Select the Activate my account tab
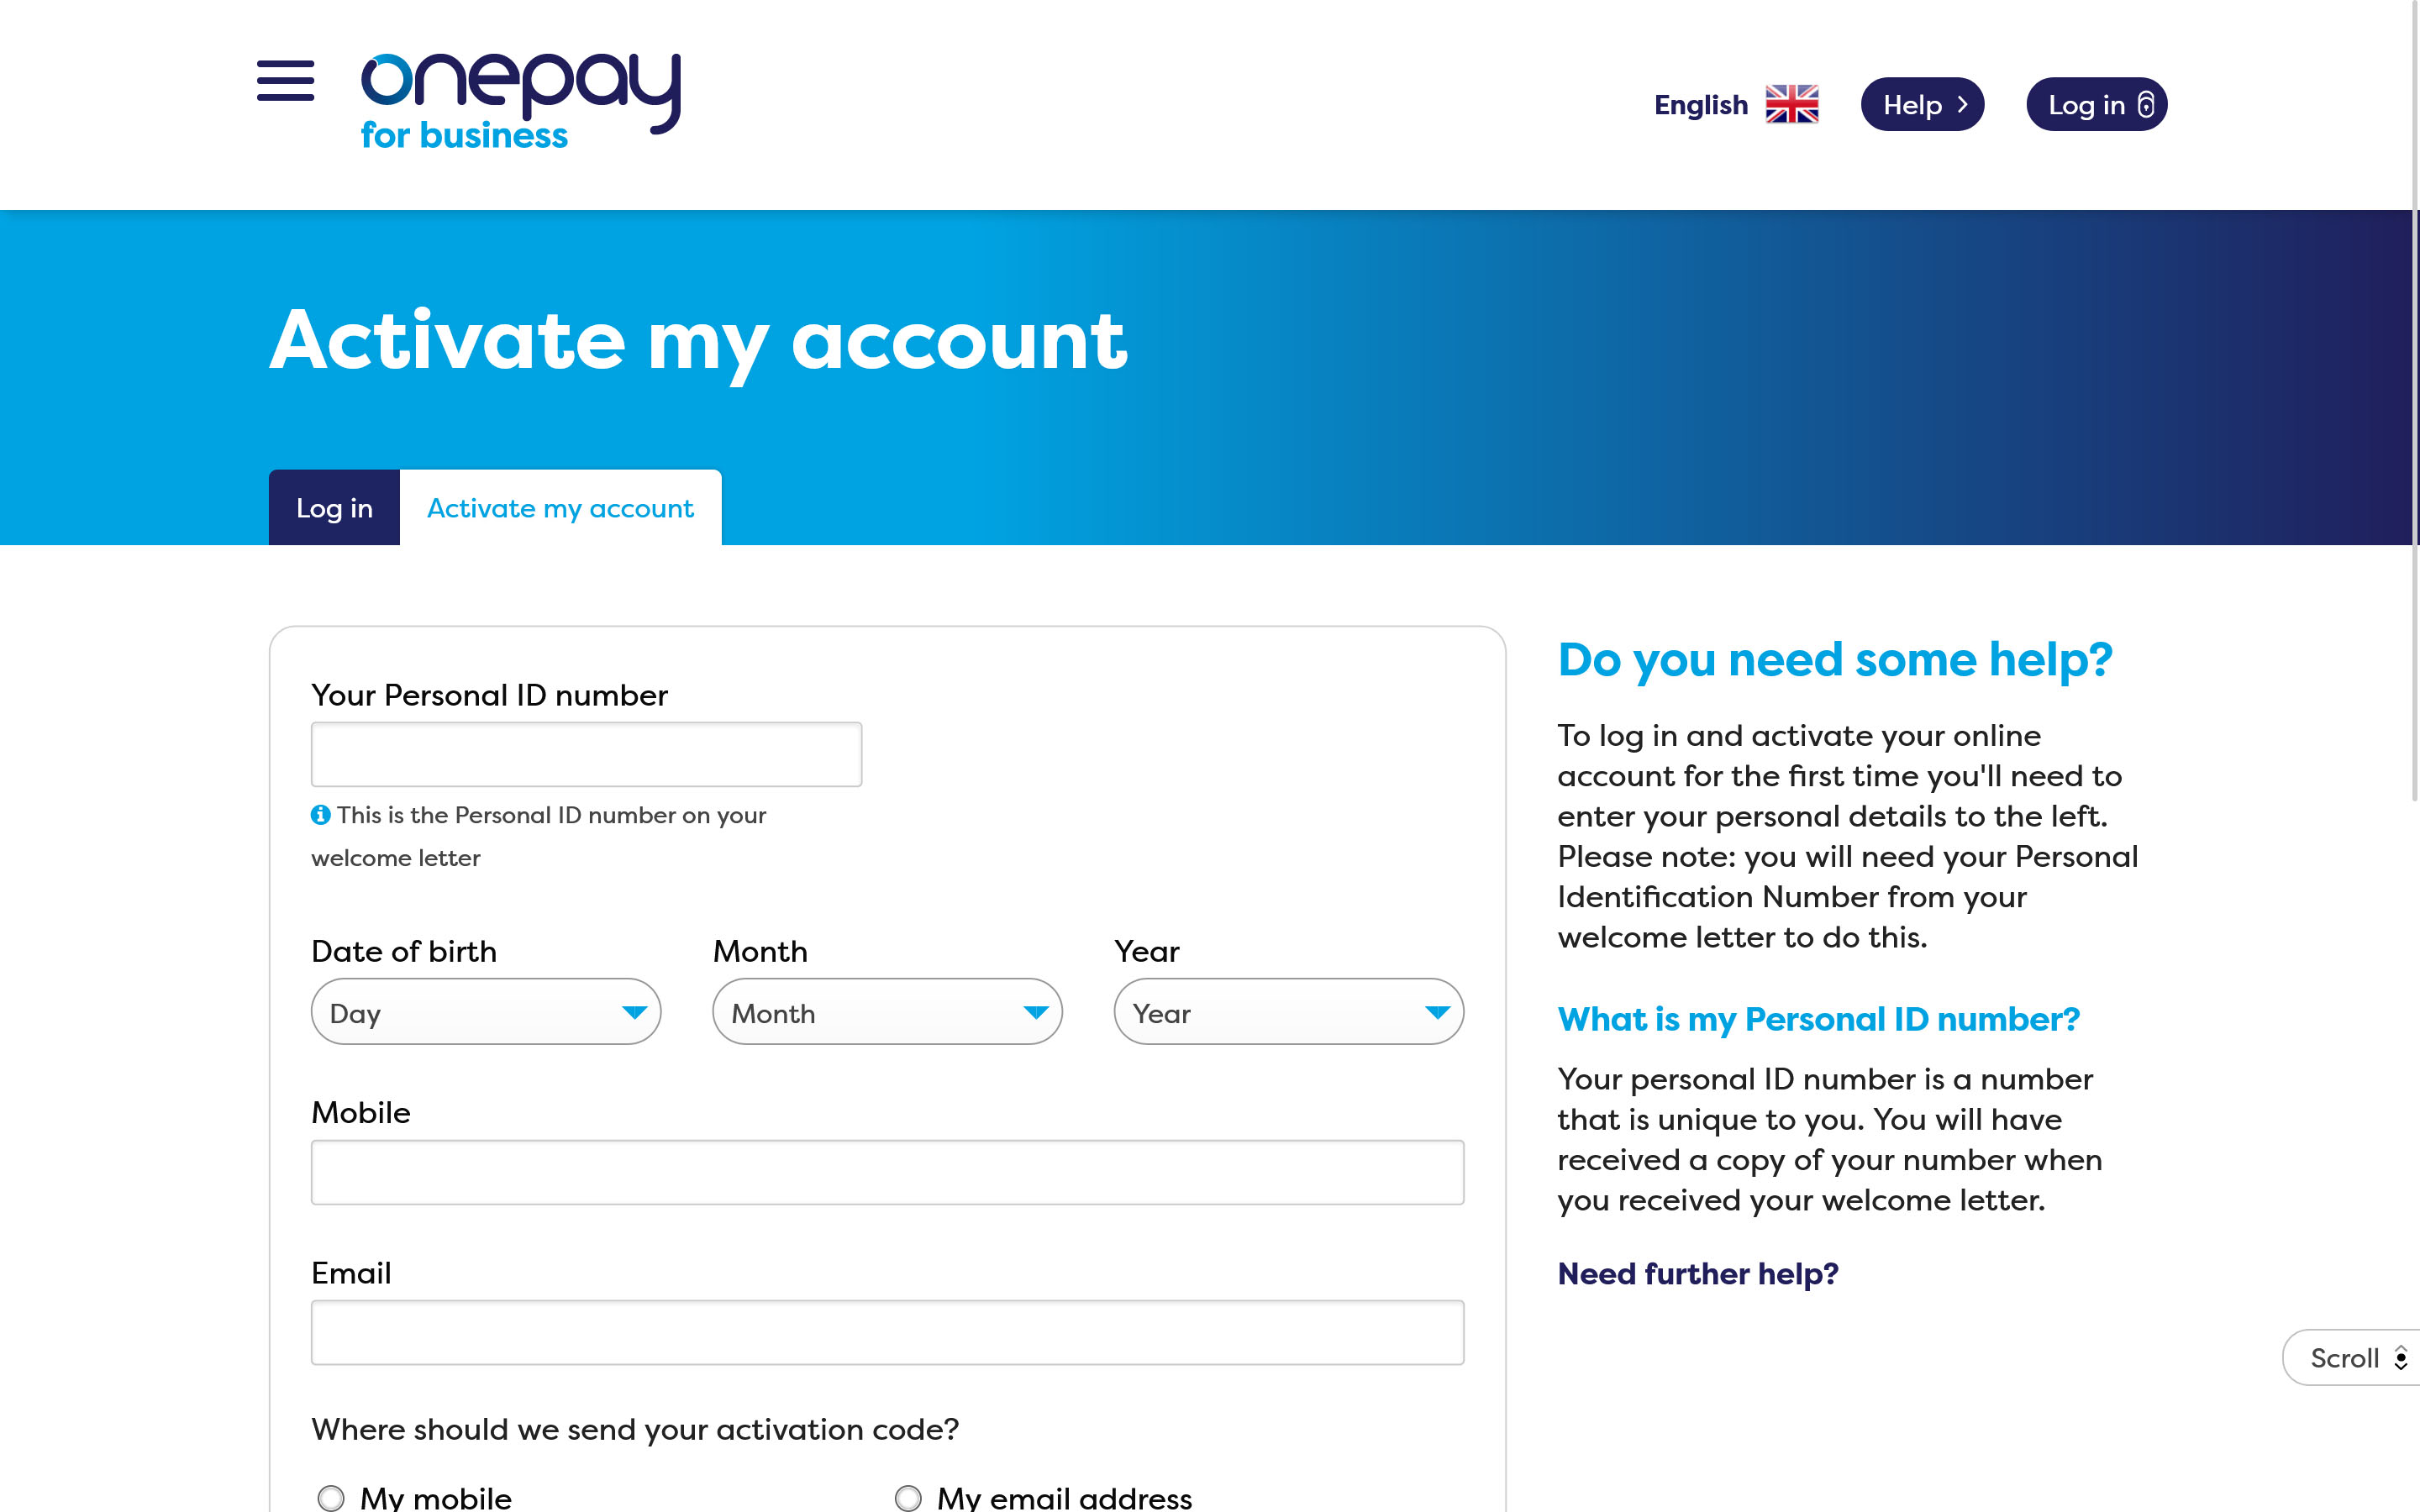Image resolution: width=2420 pixels, height=1512 pixels. pos(560,508)
